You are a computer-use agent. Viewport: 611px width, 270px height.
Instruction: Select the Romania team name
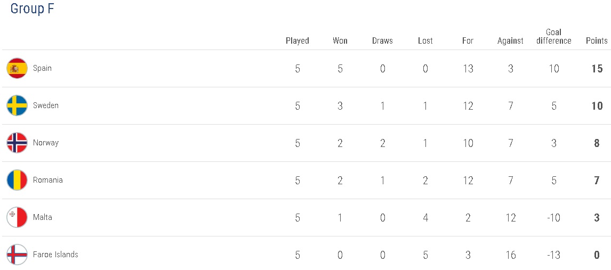point(48,180)
